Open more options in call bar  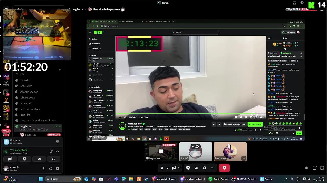coord(213,168)
